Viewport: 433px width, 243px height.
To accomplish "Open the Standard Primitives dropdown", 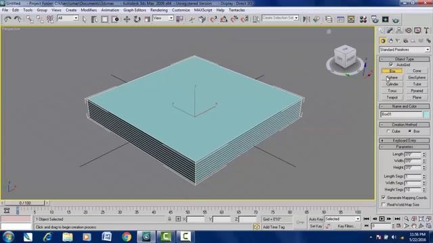I will [x=405, y=49].
